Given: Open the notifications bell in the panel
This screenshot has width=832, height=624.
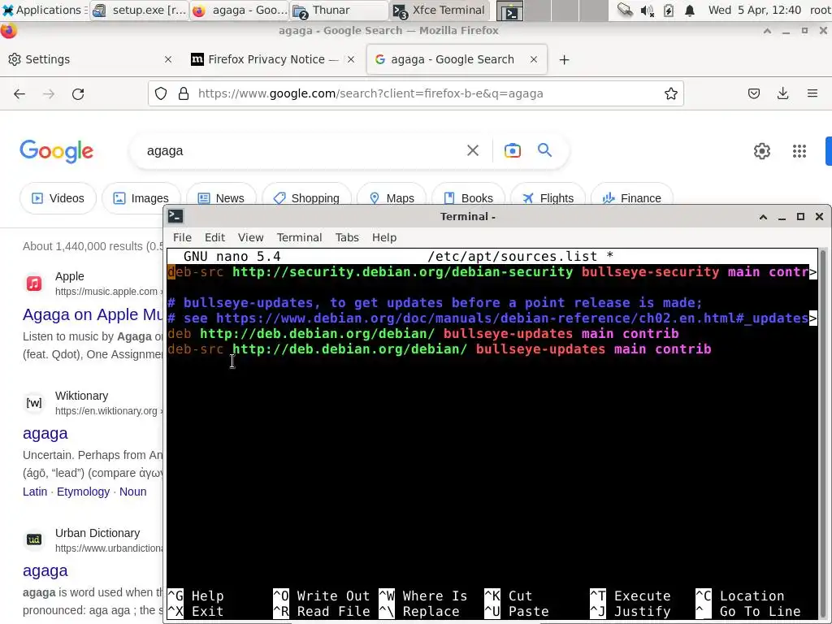Looking at the screenshot, I should coord(690,11).
